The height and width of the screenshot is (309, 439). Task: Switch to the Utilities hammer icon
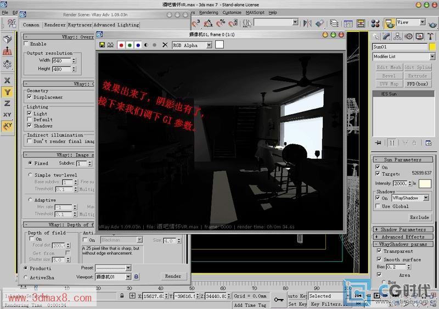(430, 36)
